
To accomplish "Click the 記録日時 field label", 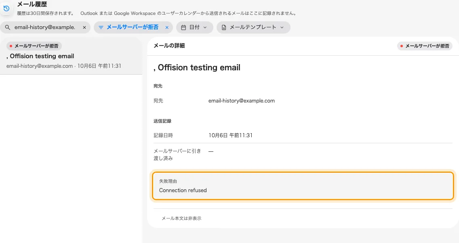I will pyautogui.click(x=163, y=135).
